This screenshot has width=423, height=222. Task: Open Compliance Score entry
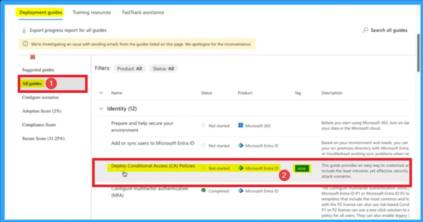coord(39,124)
